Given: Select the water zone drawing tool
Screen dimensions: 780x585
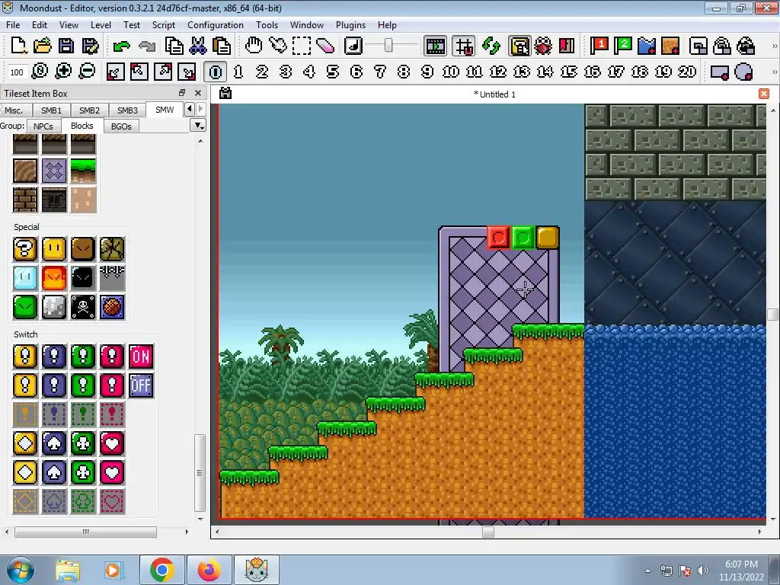Looking at the screenshot, I should tap(647, 46).
